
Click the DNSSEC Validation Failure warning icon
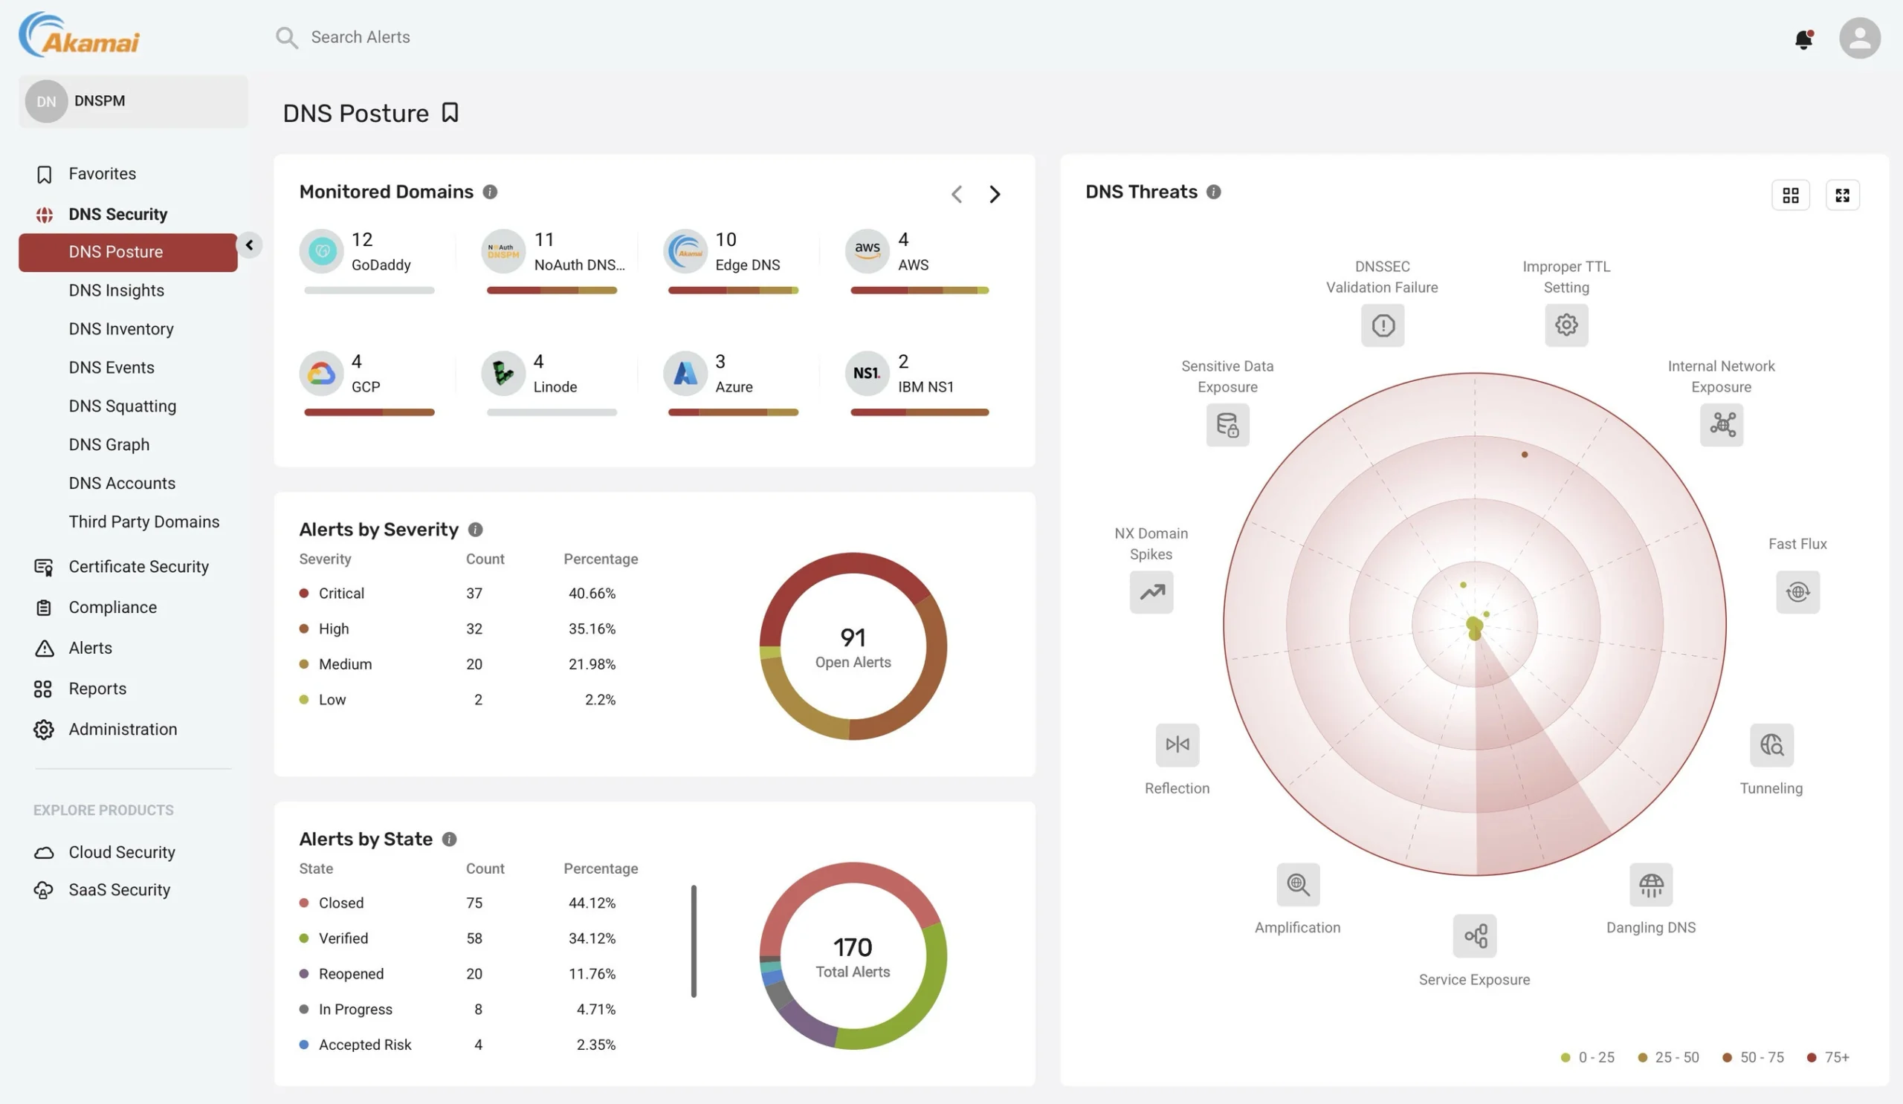click(x=1382, y=325)
